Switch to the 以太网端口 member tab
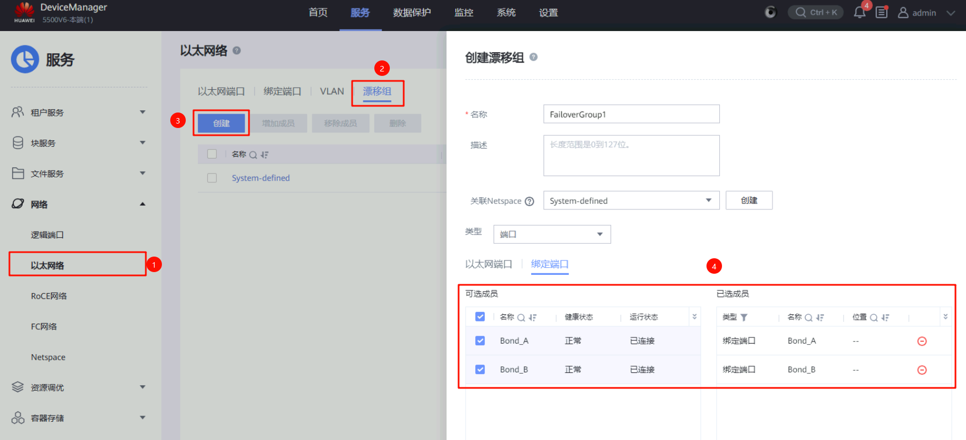 pyautogui.click(x=489, y=264)
